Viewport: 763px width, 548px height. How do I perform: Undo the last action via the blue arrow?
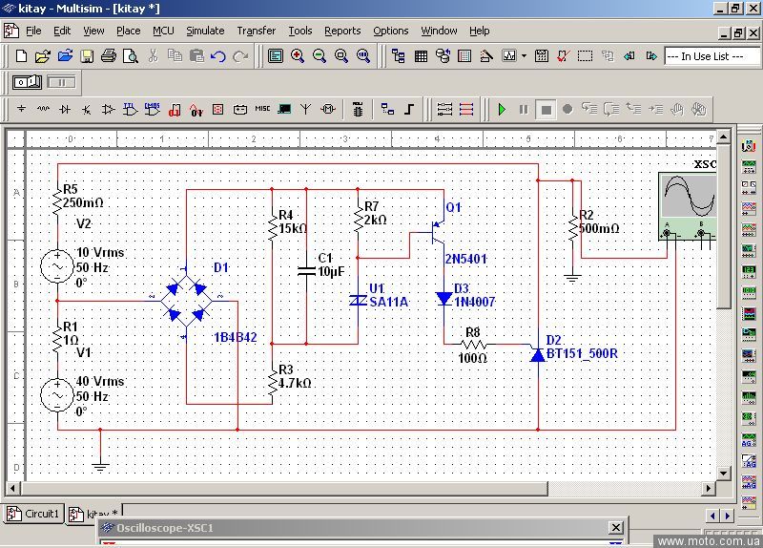point(218,56)
